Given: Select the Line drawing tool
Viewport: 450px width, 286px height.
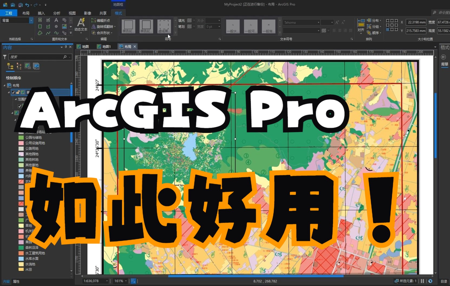Looking at the screenshot, I should pyautogui.click(x=48, y=33).
